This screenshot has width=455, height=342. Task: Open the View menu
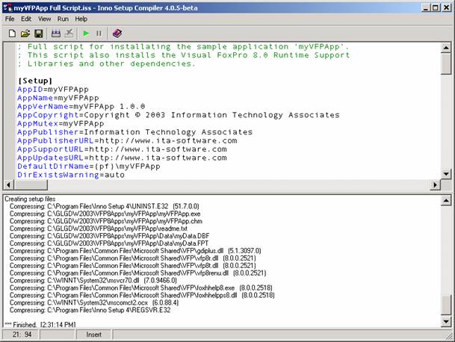44,19
